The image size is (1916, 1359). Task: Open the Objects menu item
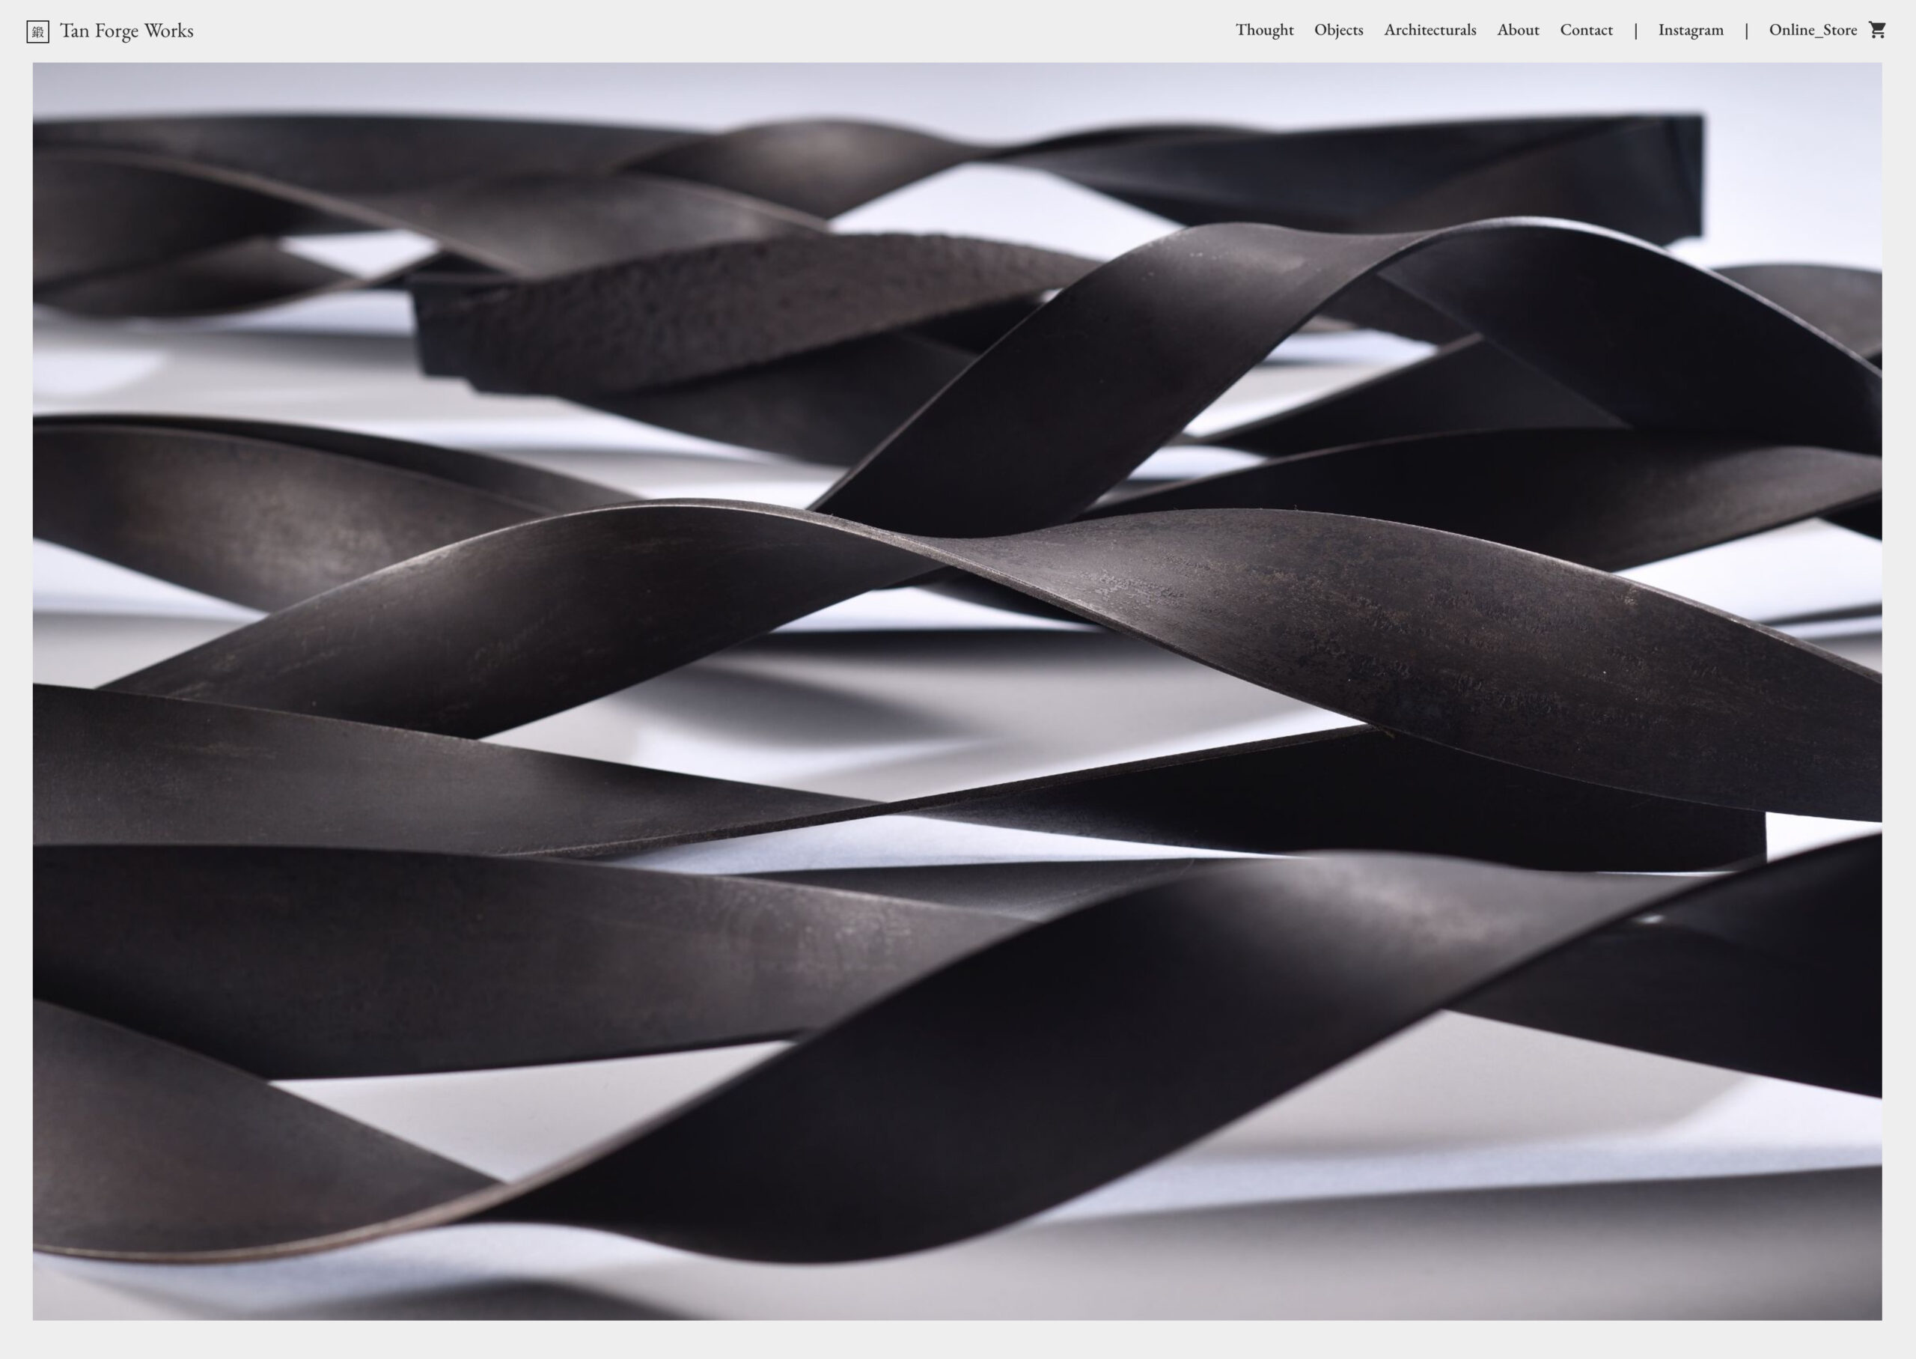click(1338, 30)
